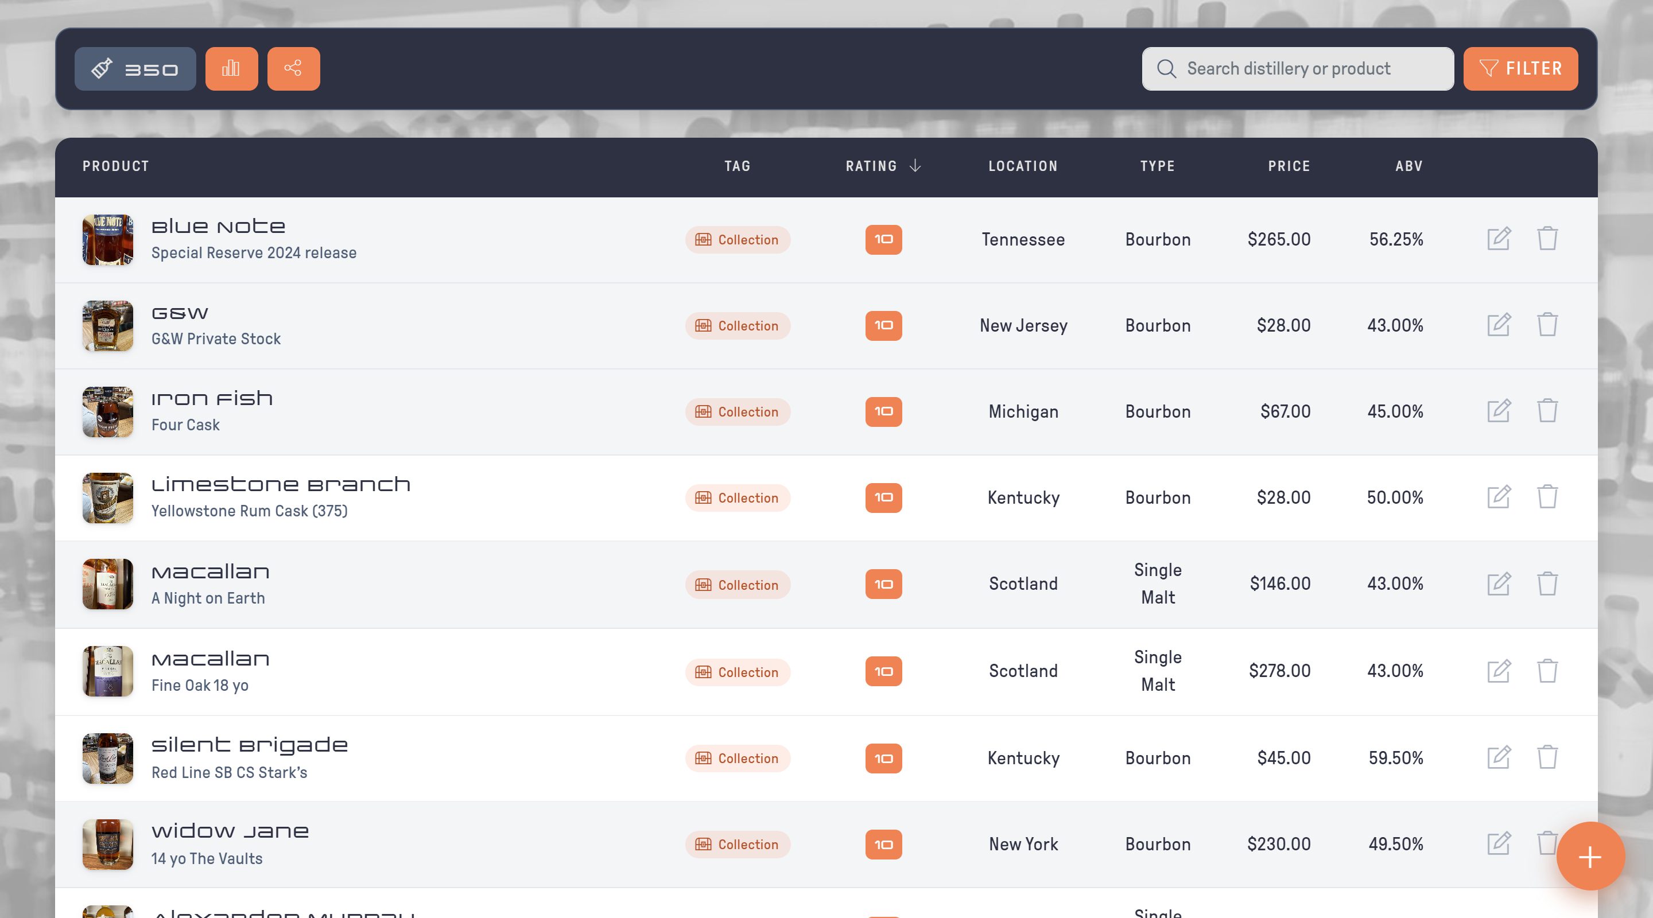
Task: Edit the Iron Fish Four Cask entry
Action: click(1499, 411)
